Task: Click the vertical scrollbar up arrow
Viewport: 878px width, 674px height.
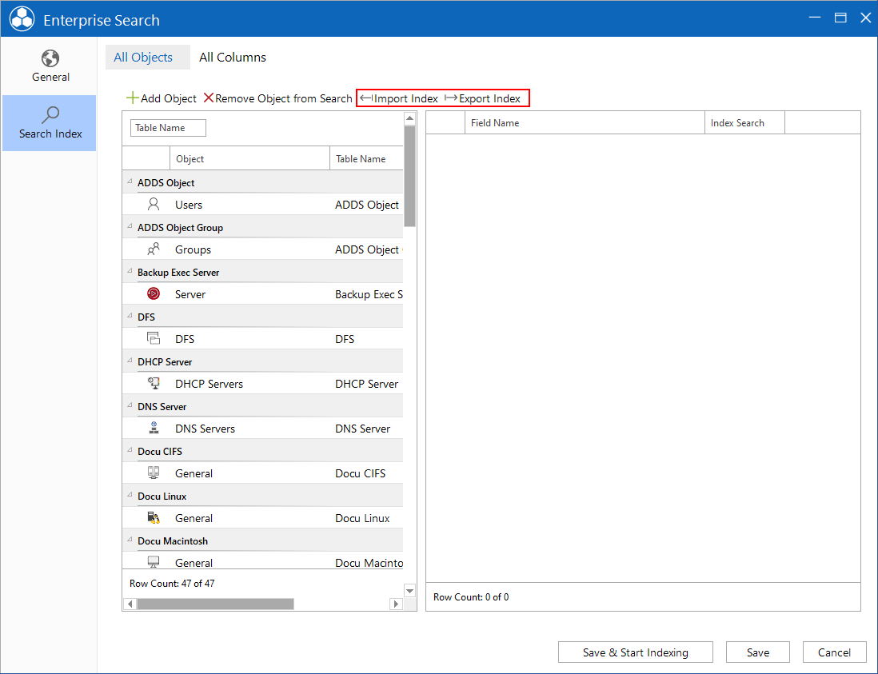Action: (x=410, y=118)
